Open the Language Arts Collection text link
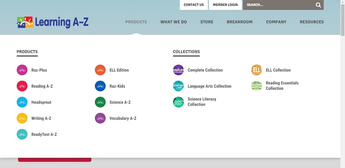Screen dimensions: 345x168 tap(210, 86)
